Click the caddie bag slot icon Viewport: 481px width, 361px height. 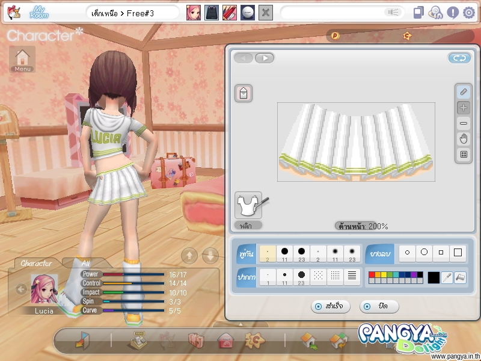(212, 13)
